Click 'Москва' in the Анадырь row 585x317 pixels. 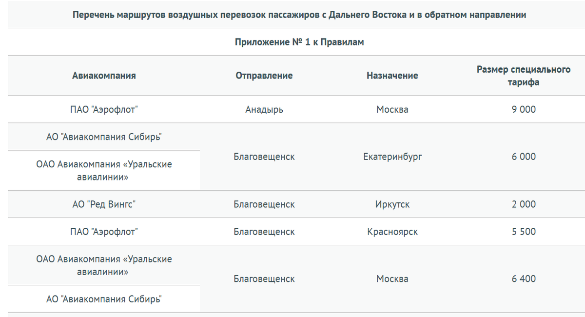coord(392,110)
